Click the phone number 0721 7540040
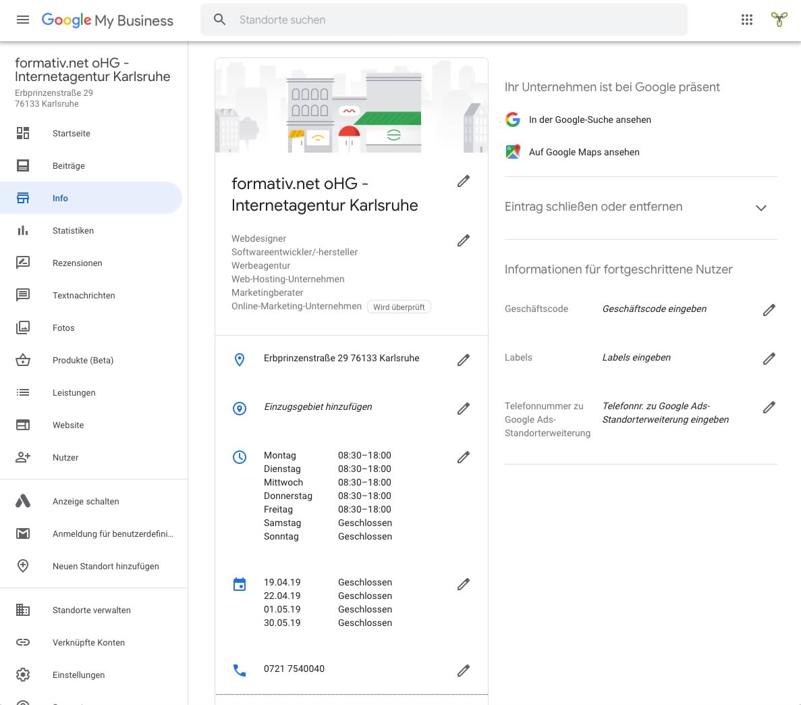The height and width of the screenshot is (705, 801). (x=294, y=669)
